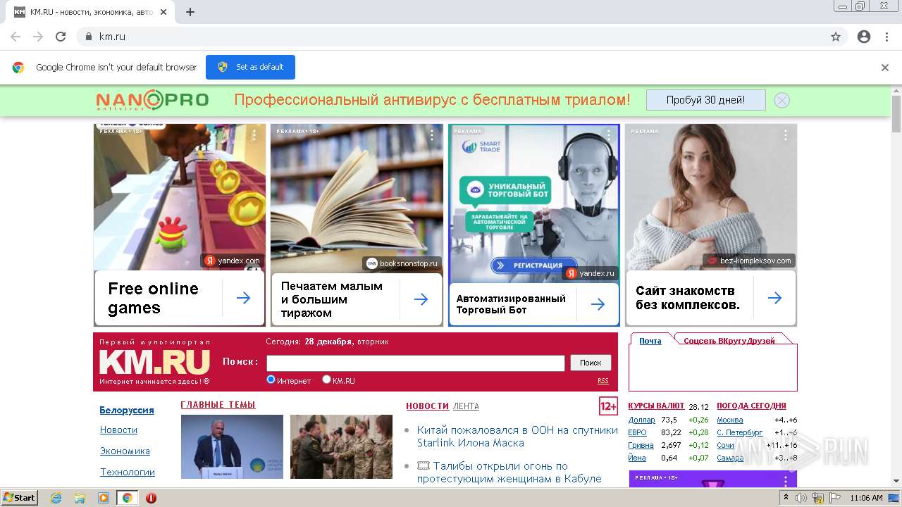This screenshot has width=902, height=507.
Task: Open File Explorer from taskbar
Action: (80, 498)
